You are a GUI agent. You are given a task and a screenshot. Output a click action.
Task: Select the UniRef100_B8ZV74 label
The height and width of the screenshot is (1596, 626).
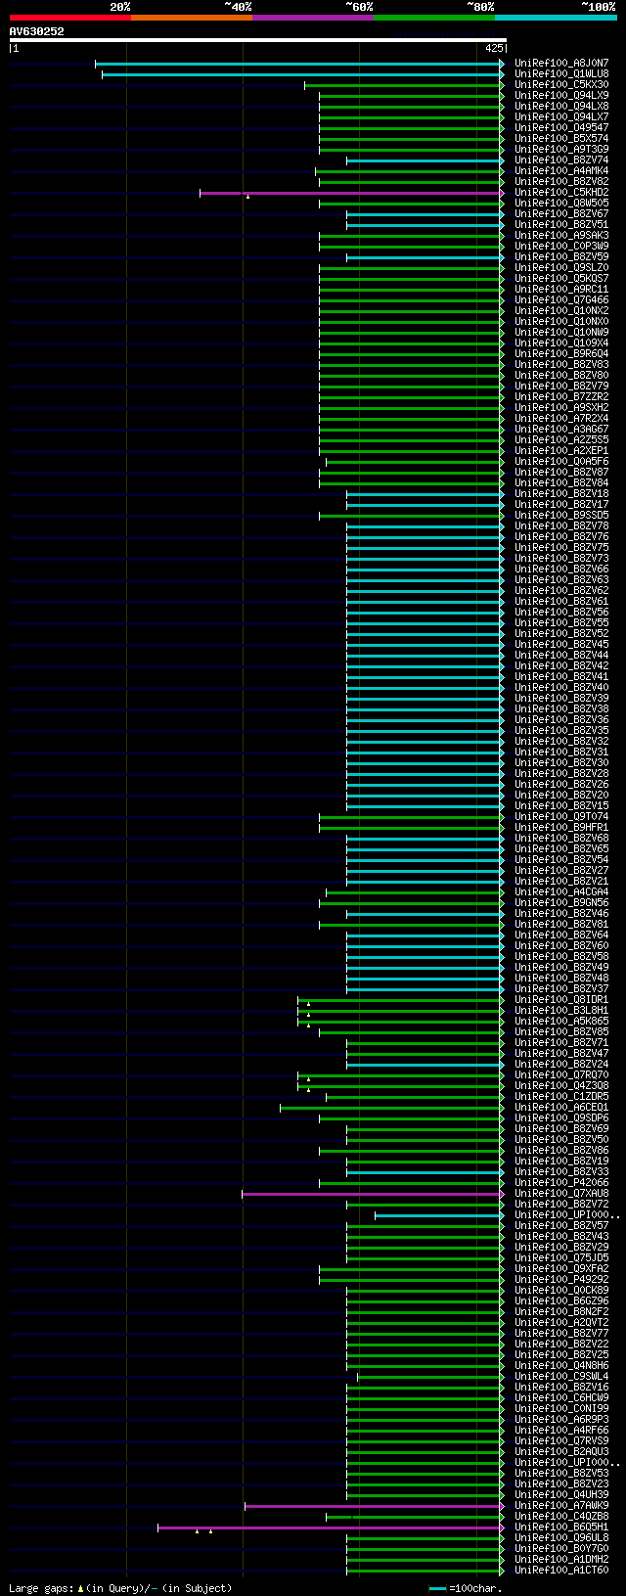tap(561, 160)
